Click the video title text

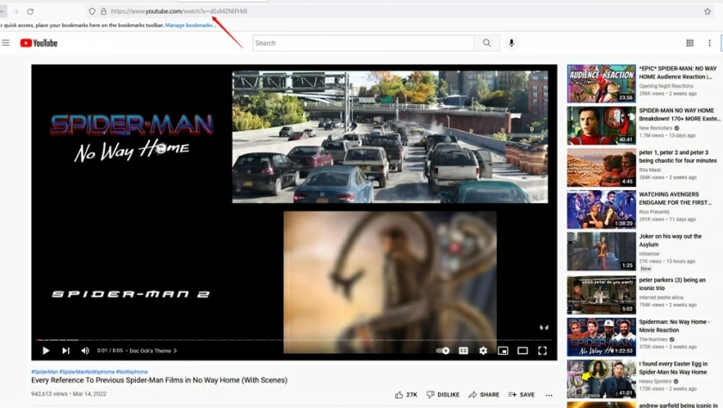click(159, 380)
